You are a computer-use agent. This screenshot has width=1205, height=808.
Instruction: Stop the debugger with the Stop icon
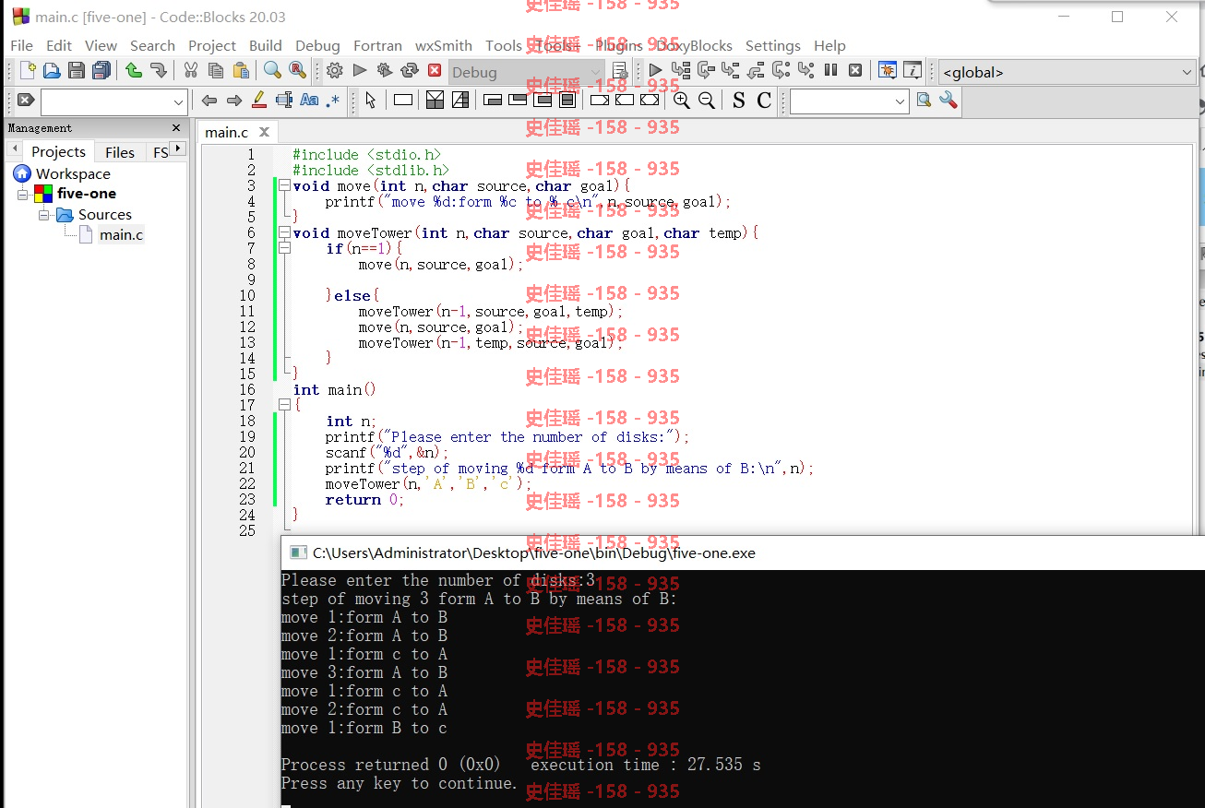tap(855, 70)
